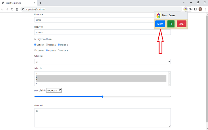208x130 pixels.
Task: Check the 'I agree on blabla' checkbox
Action: point(35,39)
